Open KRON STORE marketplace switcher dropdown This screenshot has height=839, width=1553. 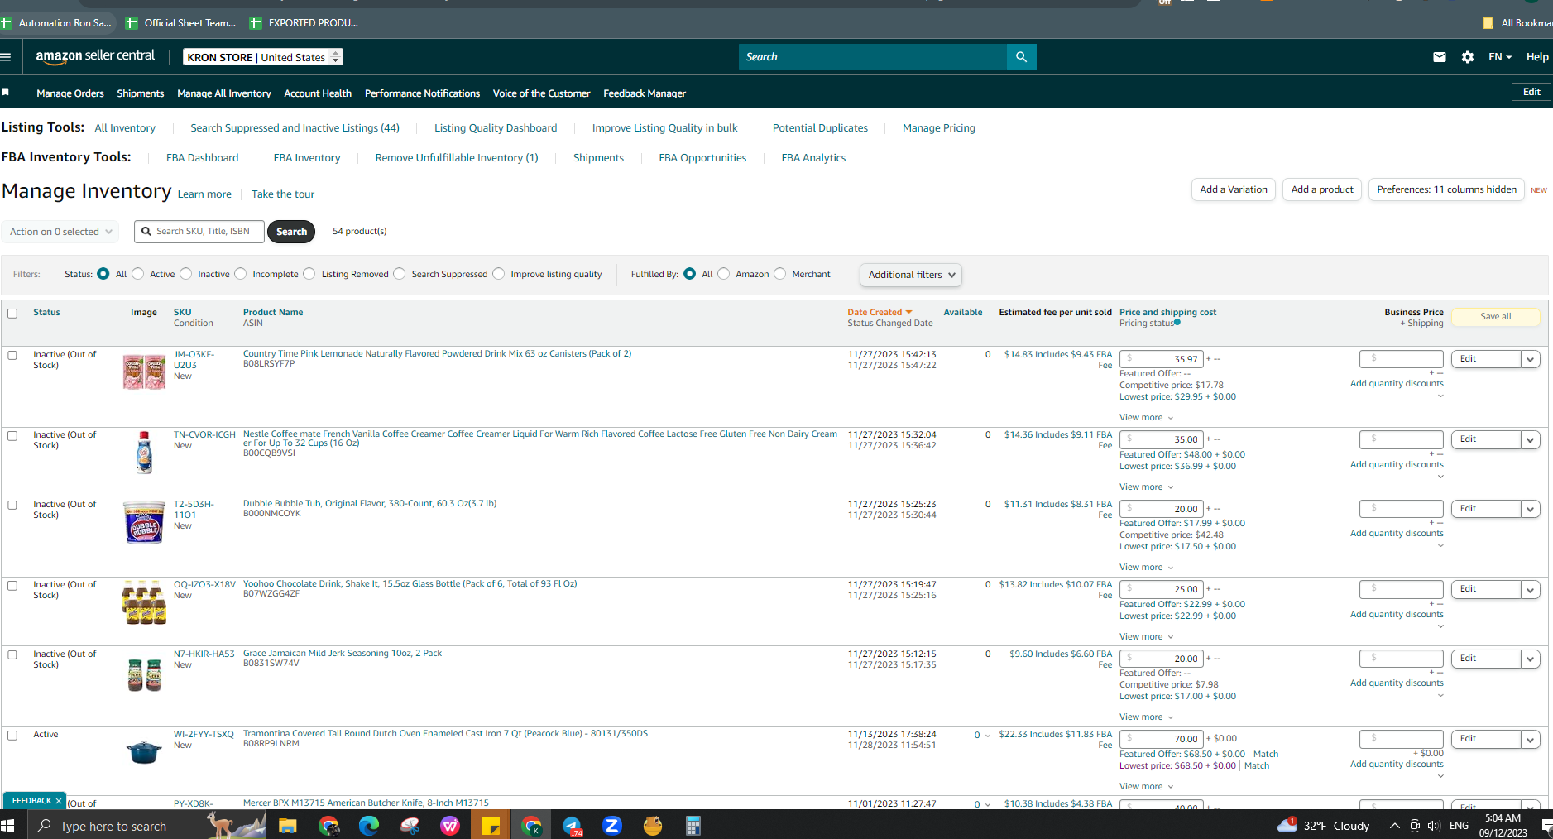tap(263, 57)
